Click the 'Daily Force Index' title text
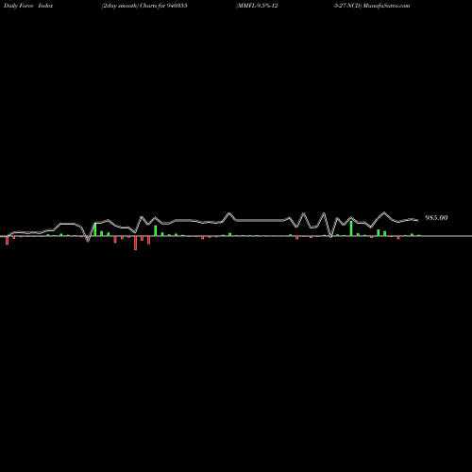This screenshot has width=472, height=472. coord(28,6)
